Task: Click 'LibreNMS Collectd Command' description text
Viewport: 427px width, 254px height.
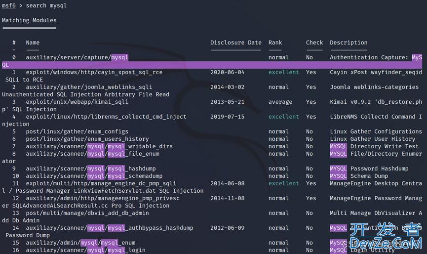Action: [373, 117]
